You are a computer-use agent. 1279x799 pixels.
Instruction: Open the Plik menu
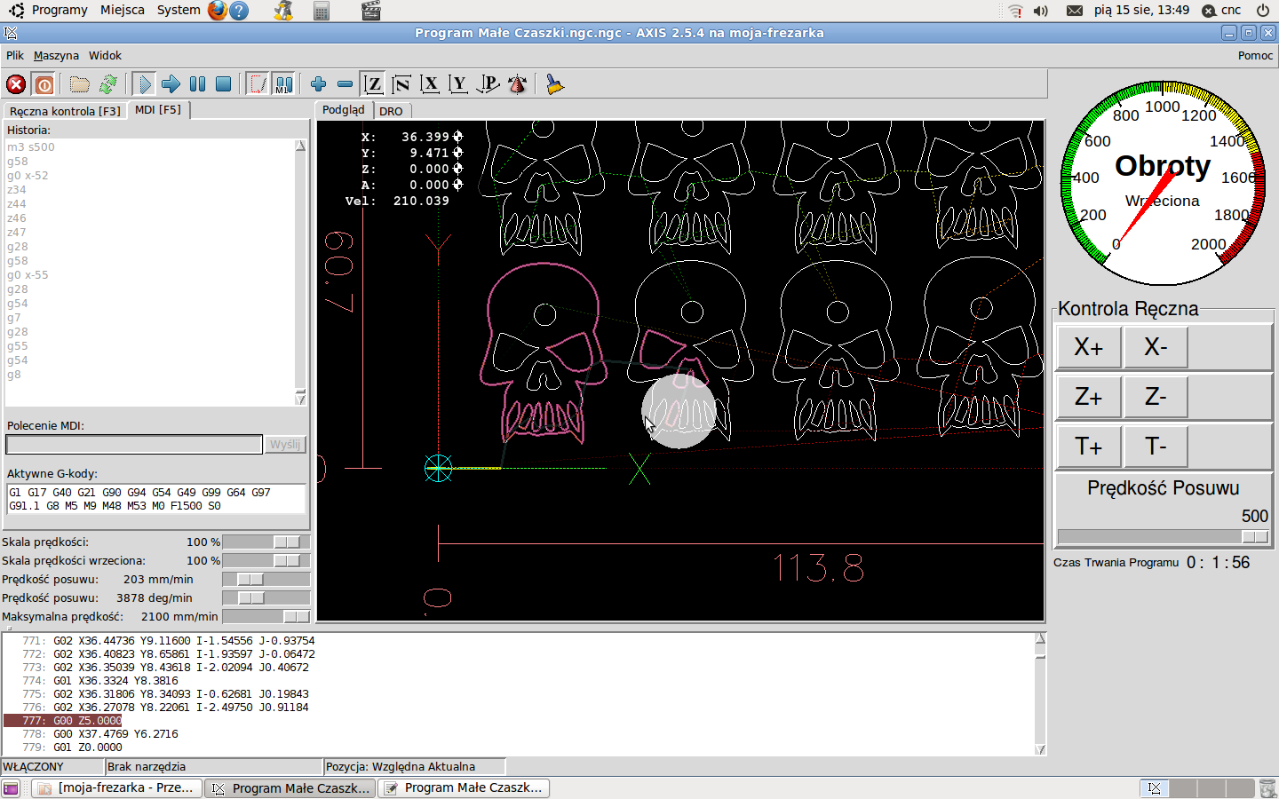pyautogui.click(x=15, y=55)
